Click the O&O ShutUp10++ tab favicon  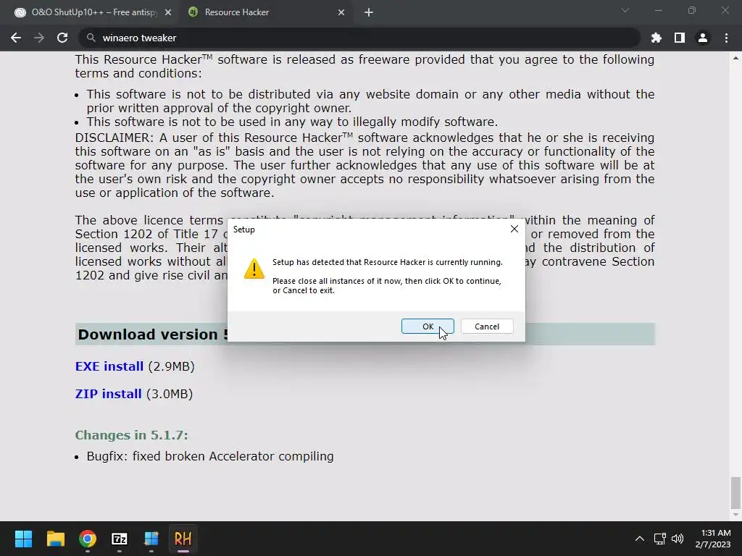20,13
